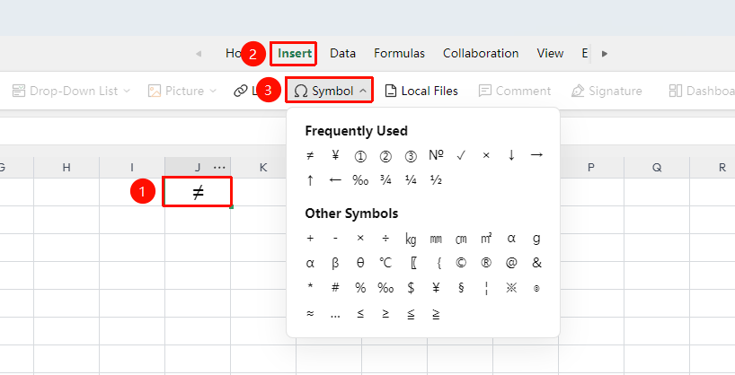The height and width of the screenshot is (375, 735).
Task: Insert the ampersand & symbol
Action: (x=536, y=263)
